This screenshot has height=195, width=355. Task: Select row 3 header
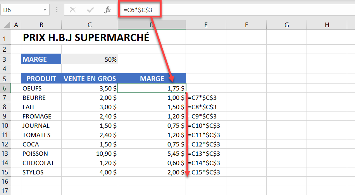[x=5, y=59]
